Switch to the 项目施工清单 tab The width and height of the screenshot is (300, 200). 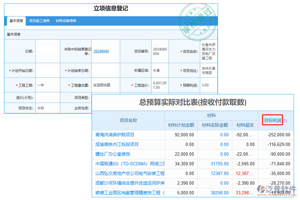pos(39,21)
